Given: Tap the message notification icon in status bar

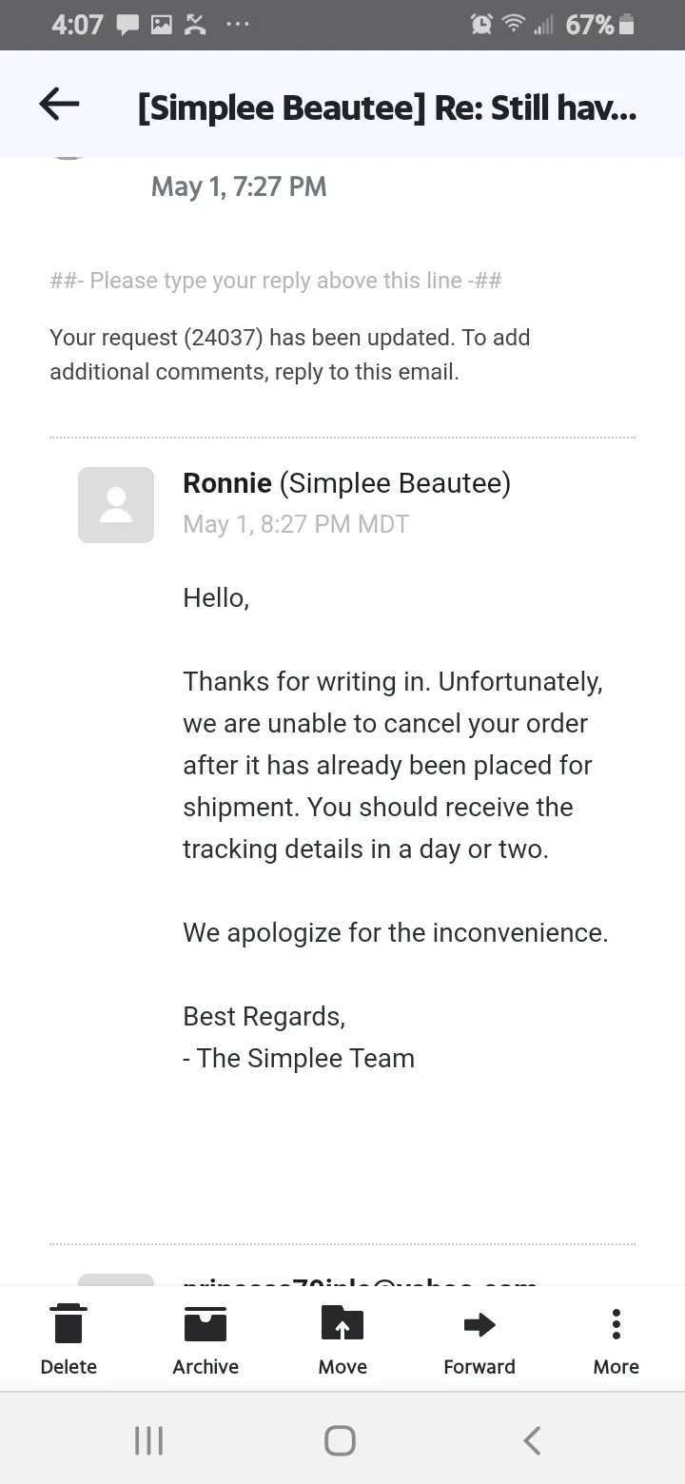Looking at the screenshot, I should tap(127, 26).
